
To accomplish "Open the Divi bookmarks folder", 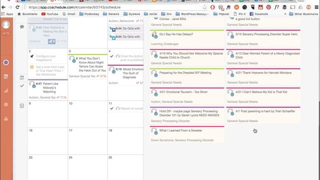I will point(166,14).
